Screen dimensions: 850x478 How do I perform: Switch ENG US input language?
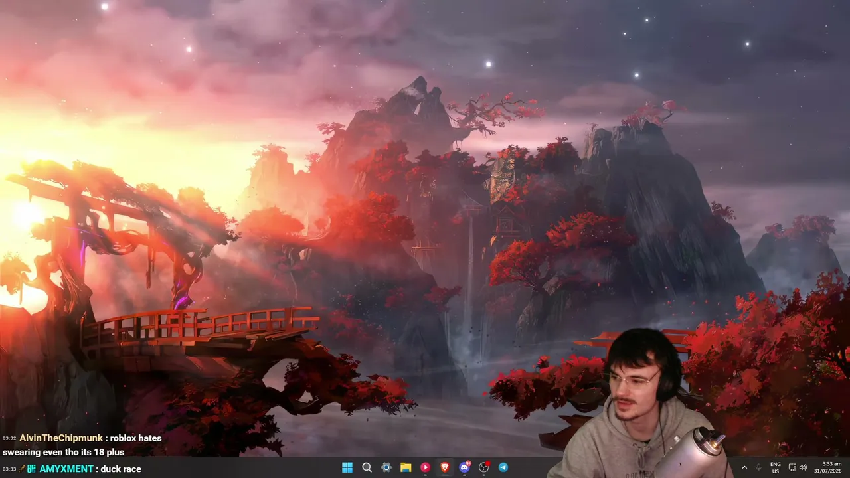(x=776, y=467)
